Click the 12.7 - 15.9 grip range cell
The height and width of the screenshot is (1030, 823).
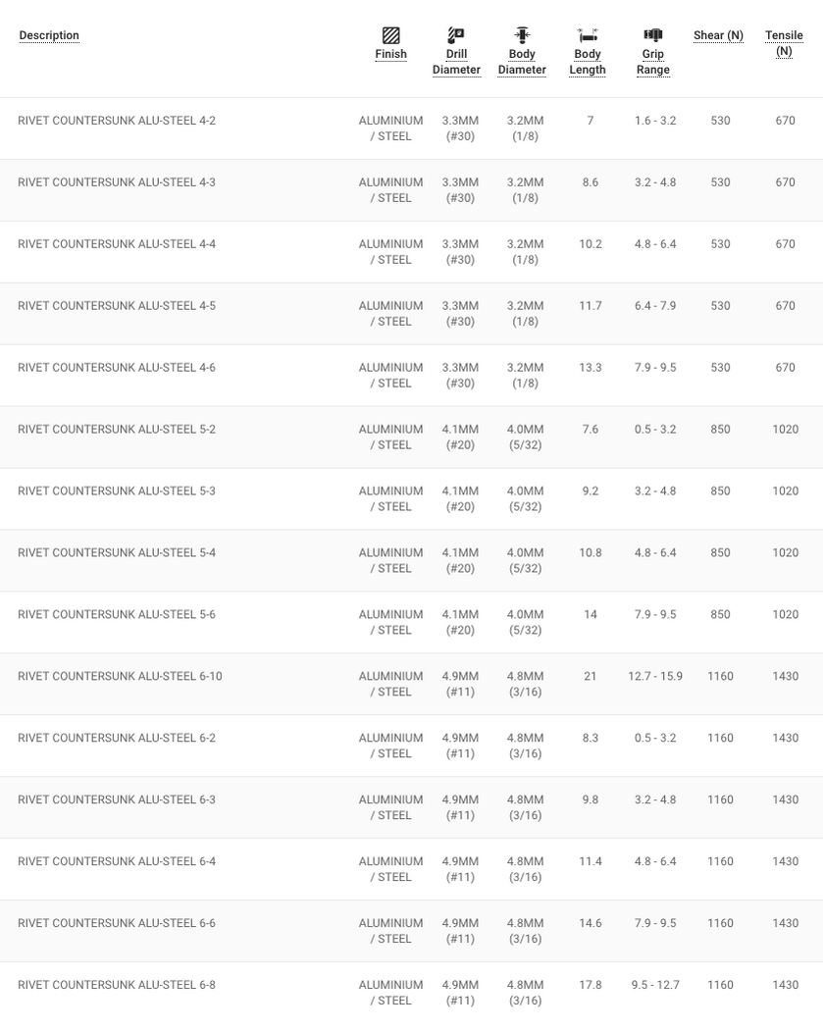point(655,676)
